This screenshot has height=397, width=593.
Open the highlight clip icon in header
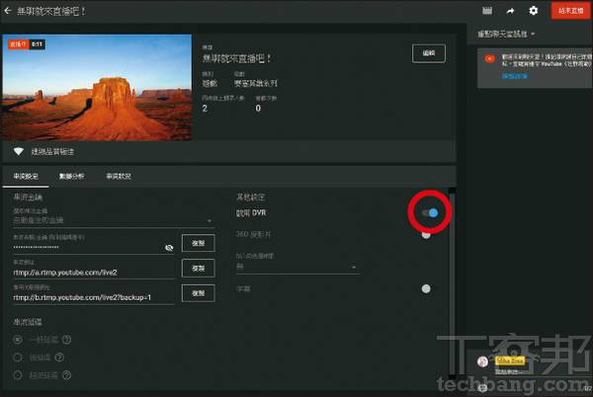coord(487,11)
